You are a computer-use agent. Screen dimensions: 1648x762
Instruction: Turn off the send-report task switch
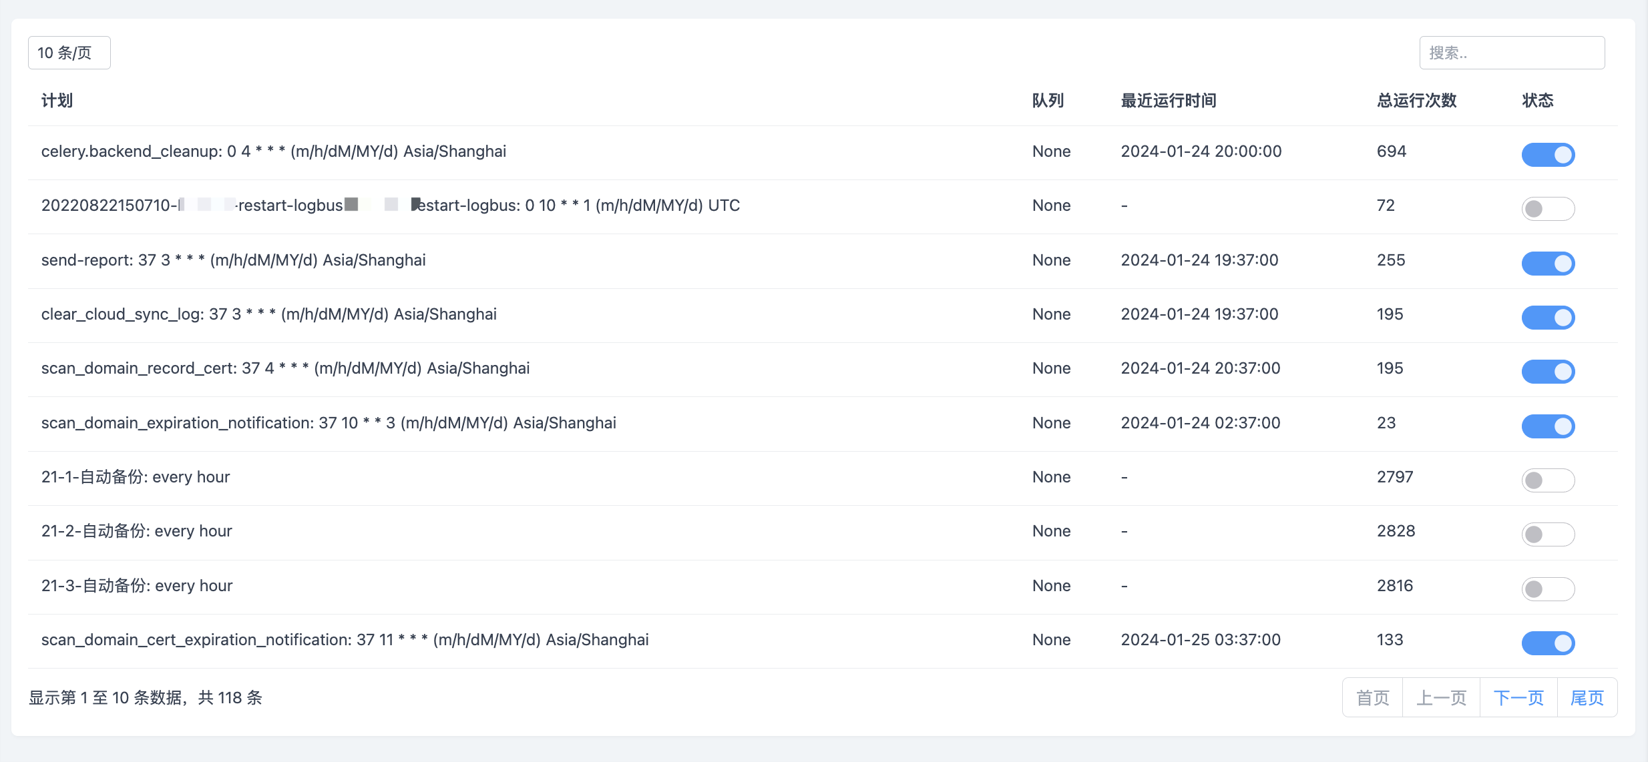[x=1547, y=264]
